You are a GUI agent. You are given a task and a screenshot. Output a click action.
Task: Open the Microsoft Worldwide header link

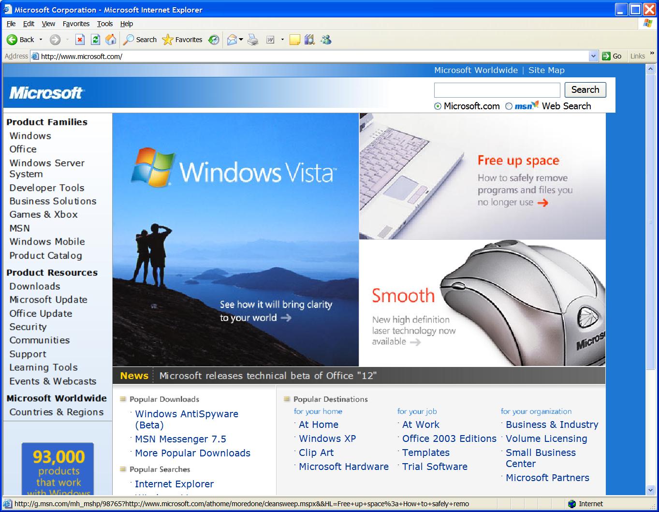(476, 70)
